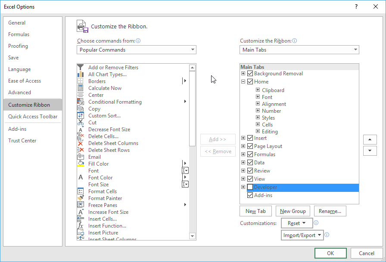Click the Rename button
Image resolution: width=386 pixels, height=262 pixels.
coord(330,211)
